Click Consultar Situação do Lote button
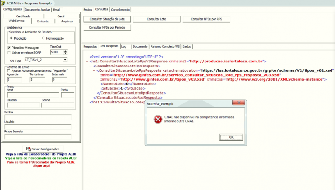 107,19
